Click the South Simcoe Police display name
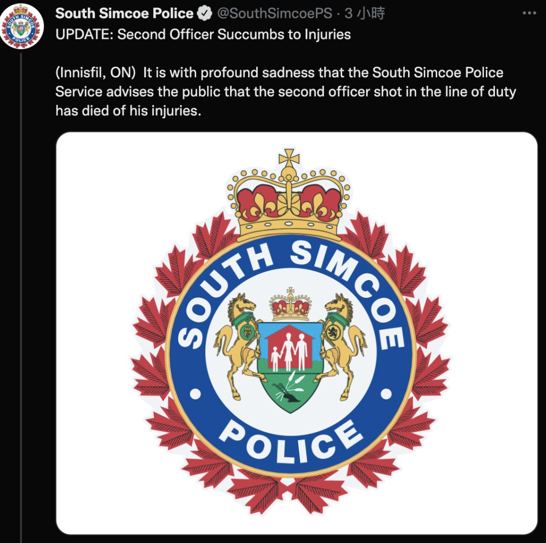The height and width of the screenshot is (543, 546). [124, 13]
